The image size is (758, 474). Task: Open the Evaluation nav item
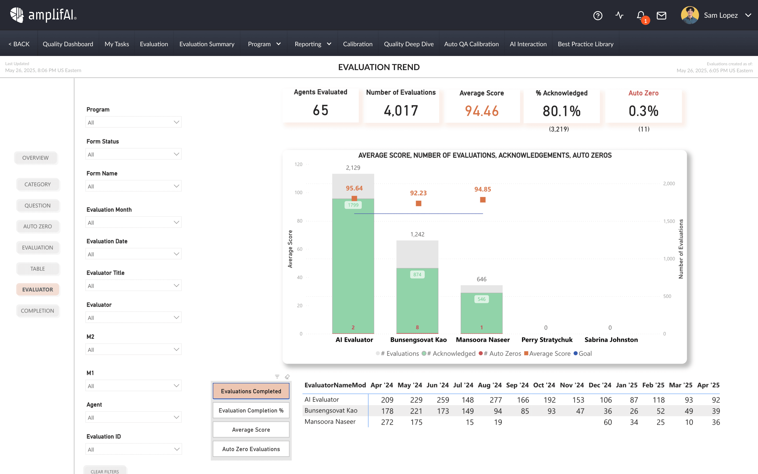(154, 44)
